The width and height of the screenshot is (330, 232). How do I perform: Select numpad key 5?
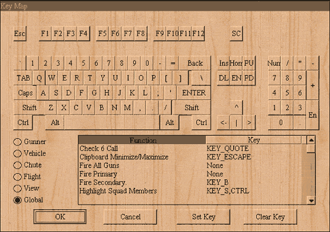[287, 93]
